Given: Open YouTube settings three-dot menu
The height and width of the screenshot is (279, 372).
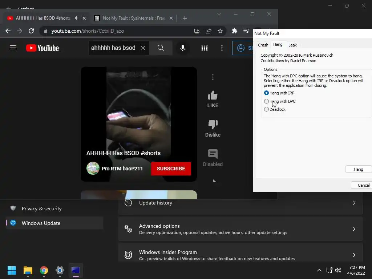Looking at the screenshot, I should tap(222, 48).
